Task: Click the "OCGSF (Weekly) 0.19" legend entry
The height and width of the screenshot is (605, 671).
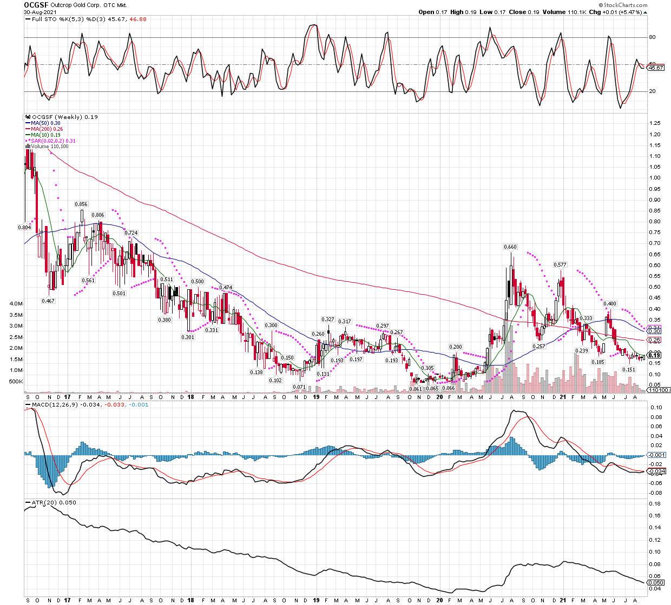Action: tap(64, 117)
